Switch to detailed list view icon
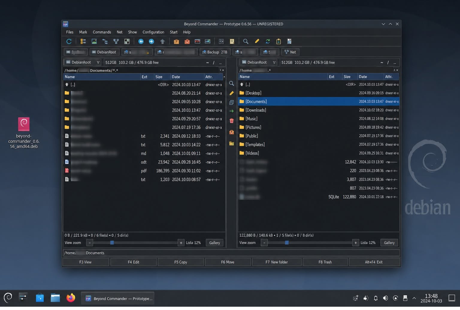460x310 pixels. [83, 41]
